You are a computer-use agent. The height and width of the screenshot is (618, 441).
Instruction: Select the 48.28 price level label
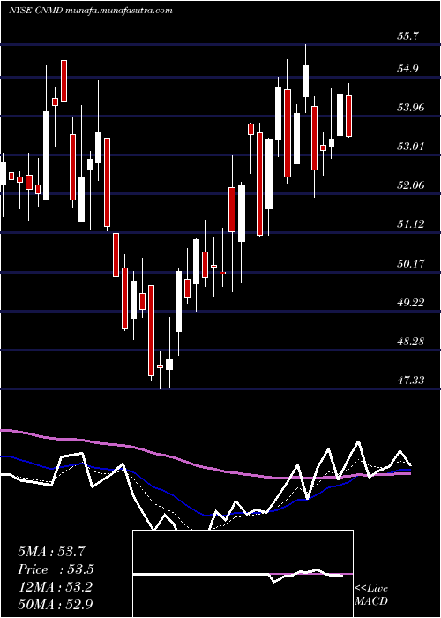click(x=411, y=341)
